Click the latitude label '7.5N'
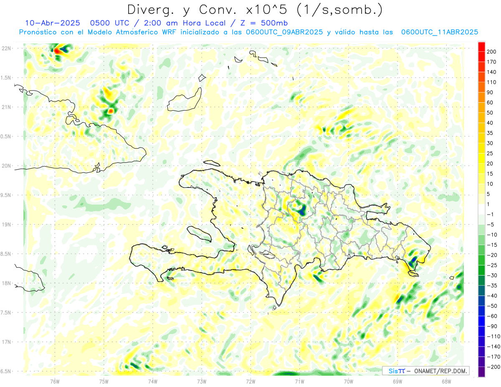The image size is (501, 387). click(x=6, y=313)
